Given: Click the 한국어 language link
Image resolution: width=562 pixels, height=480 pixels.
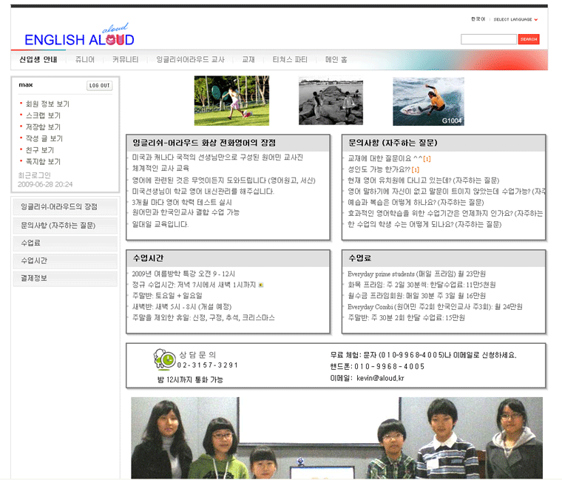Looking at the screenshot, I should click(x=478, y=19).
